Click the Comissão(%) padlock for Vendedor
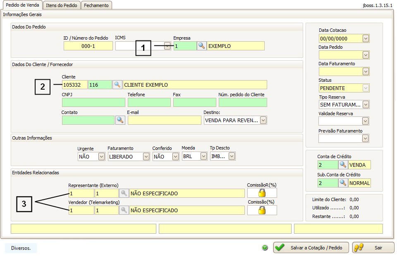The height and width of the screenshot is (256, 397). click(262, 210)
